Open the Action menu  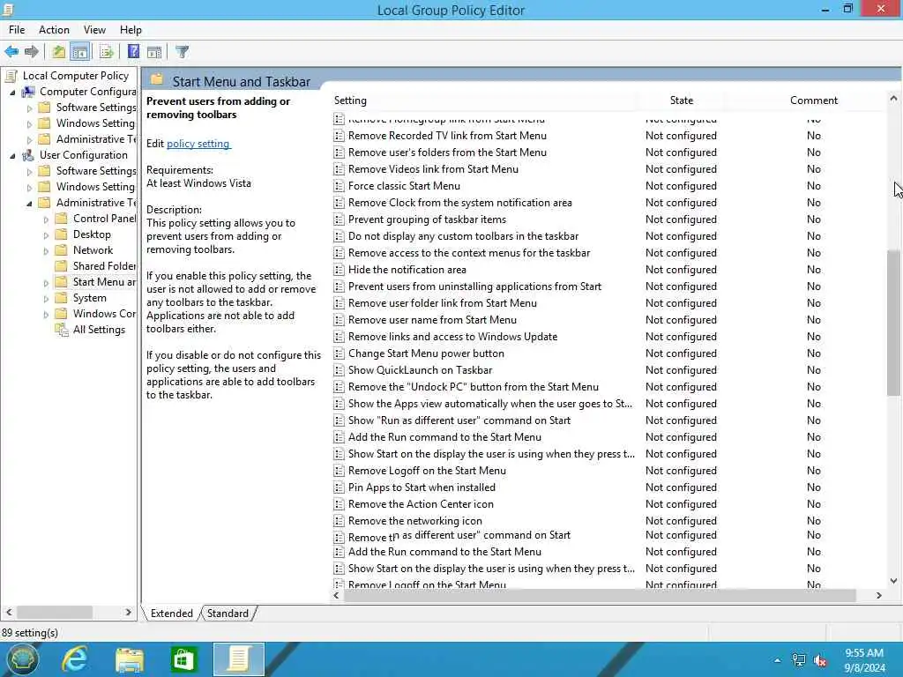pos(54,30)
